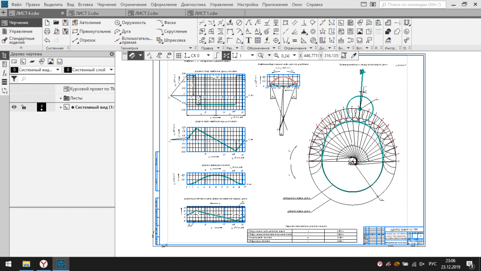Expand the Листы tree node
Screen dimensions: 481x271
pos(61,98)
